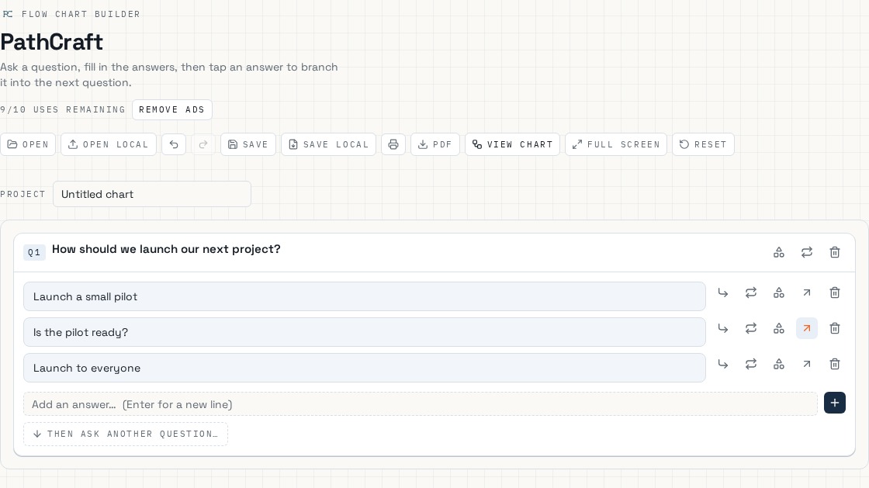The image size is (869, 488).
Task: Click the PathCraft title heading
Action: pyautogui.click(x=51, y=42)
